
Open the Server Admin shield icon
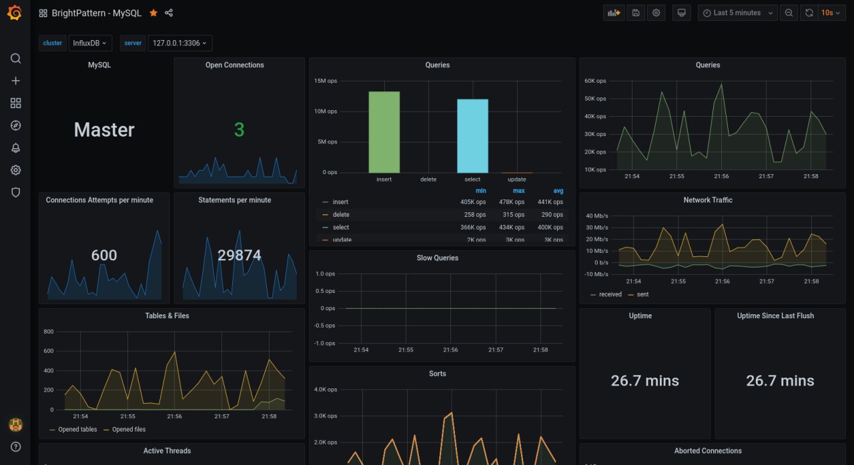click(x=15, y=192)
